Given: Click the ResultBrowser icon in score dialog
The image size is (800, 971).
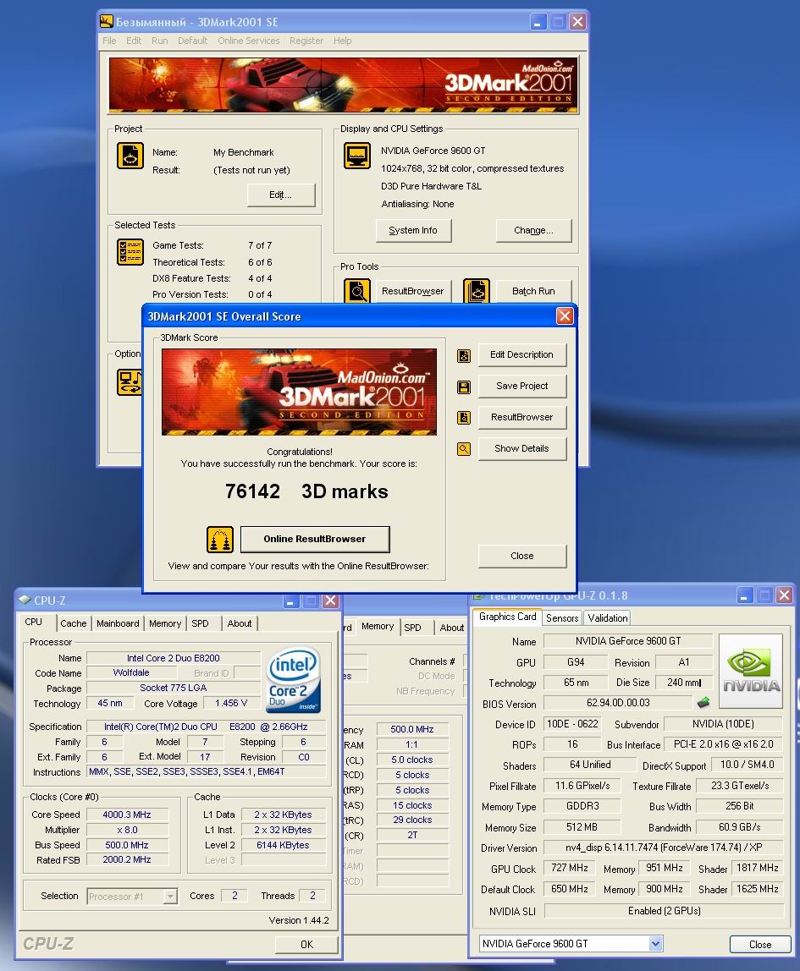Looking at the screenshot, I should click(x=464, y=417).
